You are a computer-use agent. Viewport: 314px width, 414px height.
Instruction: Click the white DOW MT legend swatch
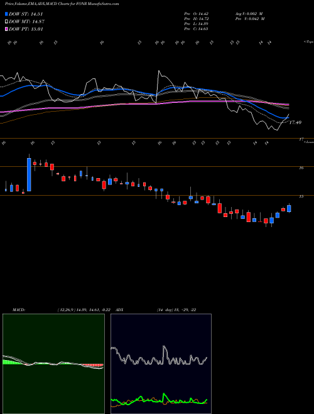tap(7, 22)
